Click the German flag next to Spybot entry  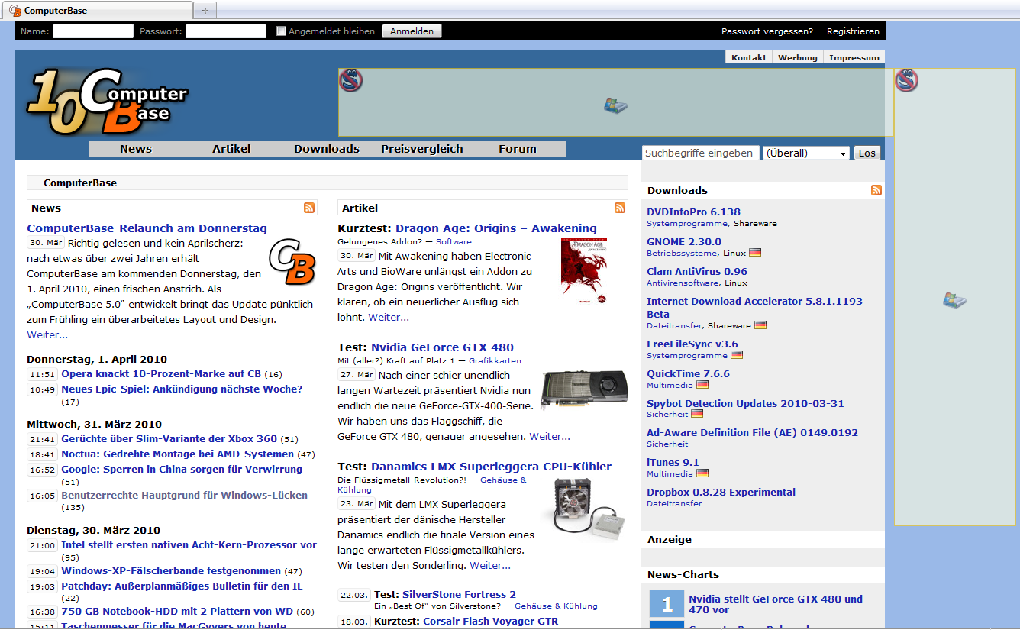(x=697, y=414)
